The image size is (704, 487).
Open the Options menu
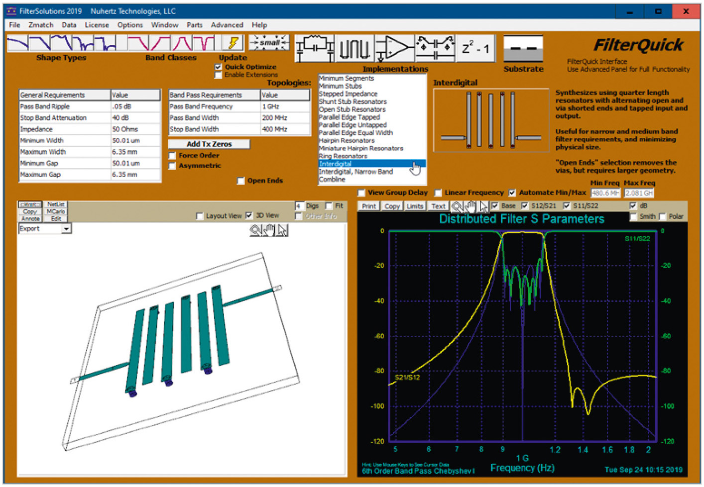point(130,25)
